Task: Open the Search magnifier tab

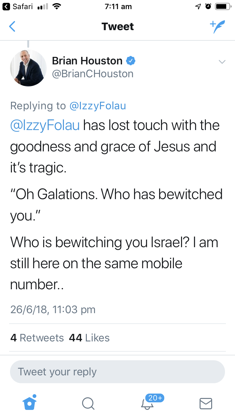Action: 88,404
